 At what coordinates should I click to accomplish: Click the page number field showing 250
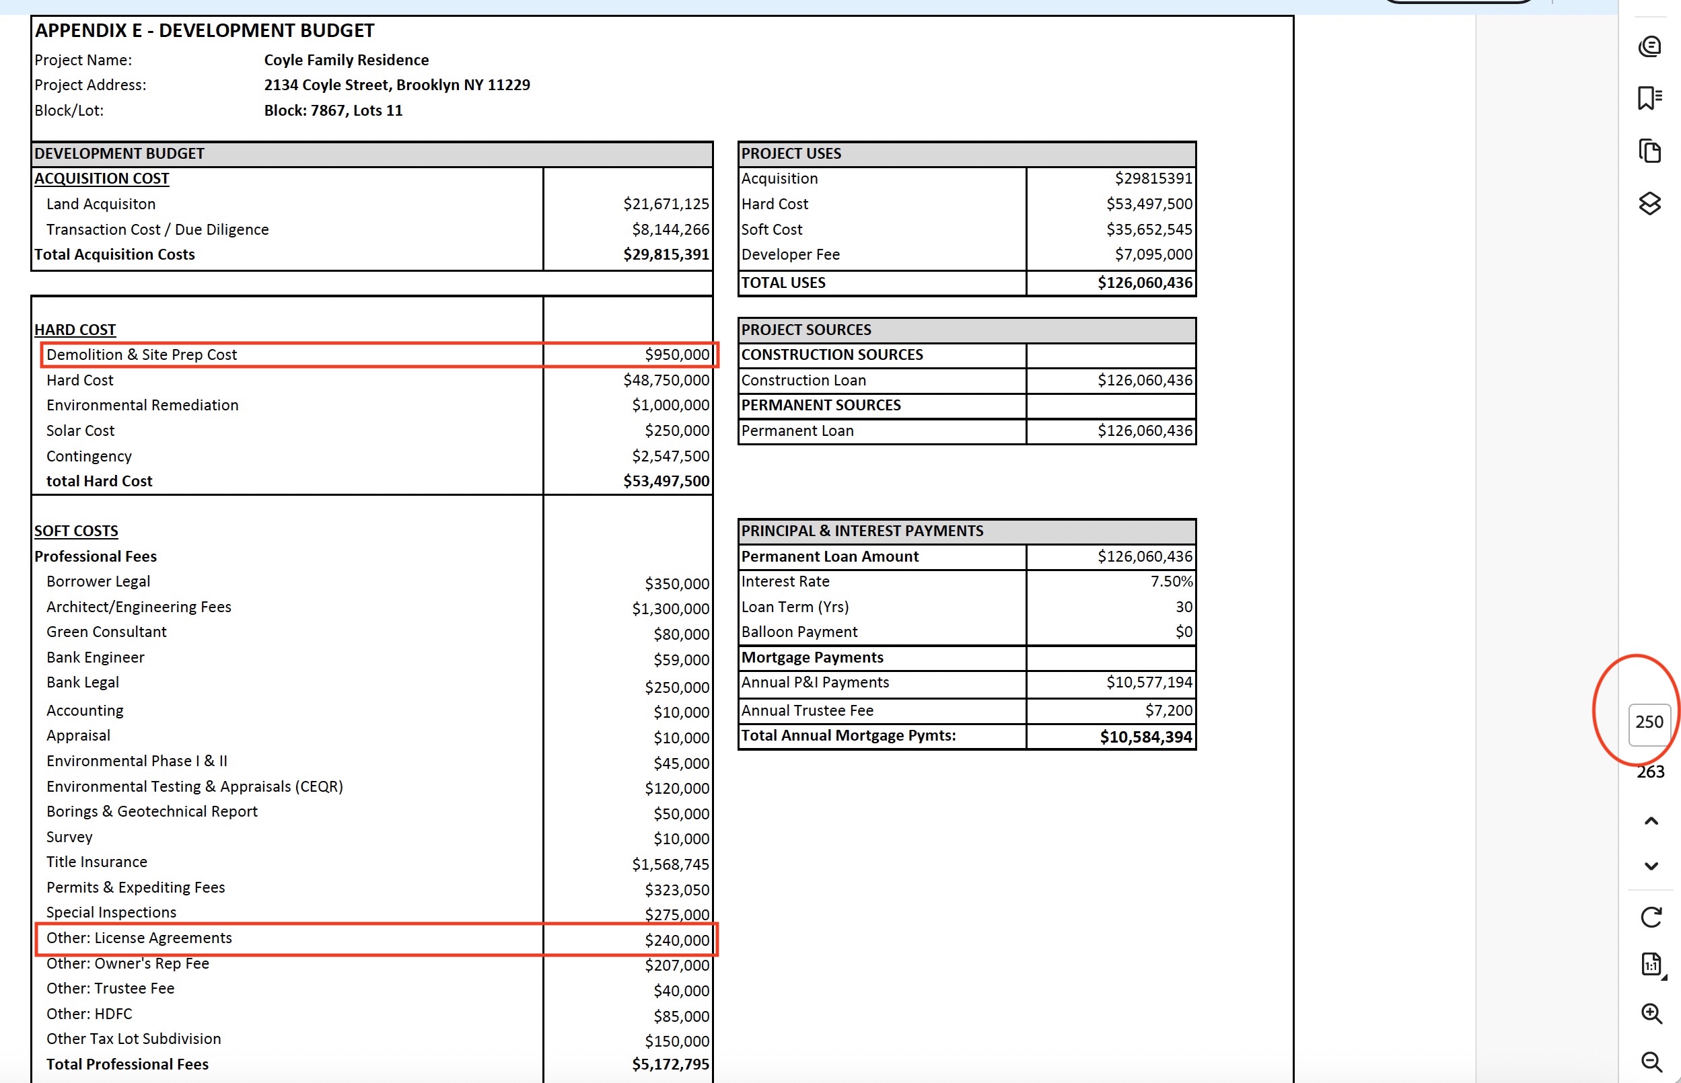pos(1649,722)
